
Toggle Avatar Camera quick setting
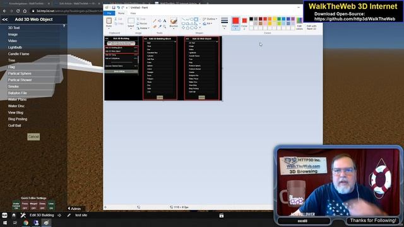[16, 206]
